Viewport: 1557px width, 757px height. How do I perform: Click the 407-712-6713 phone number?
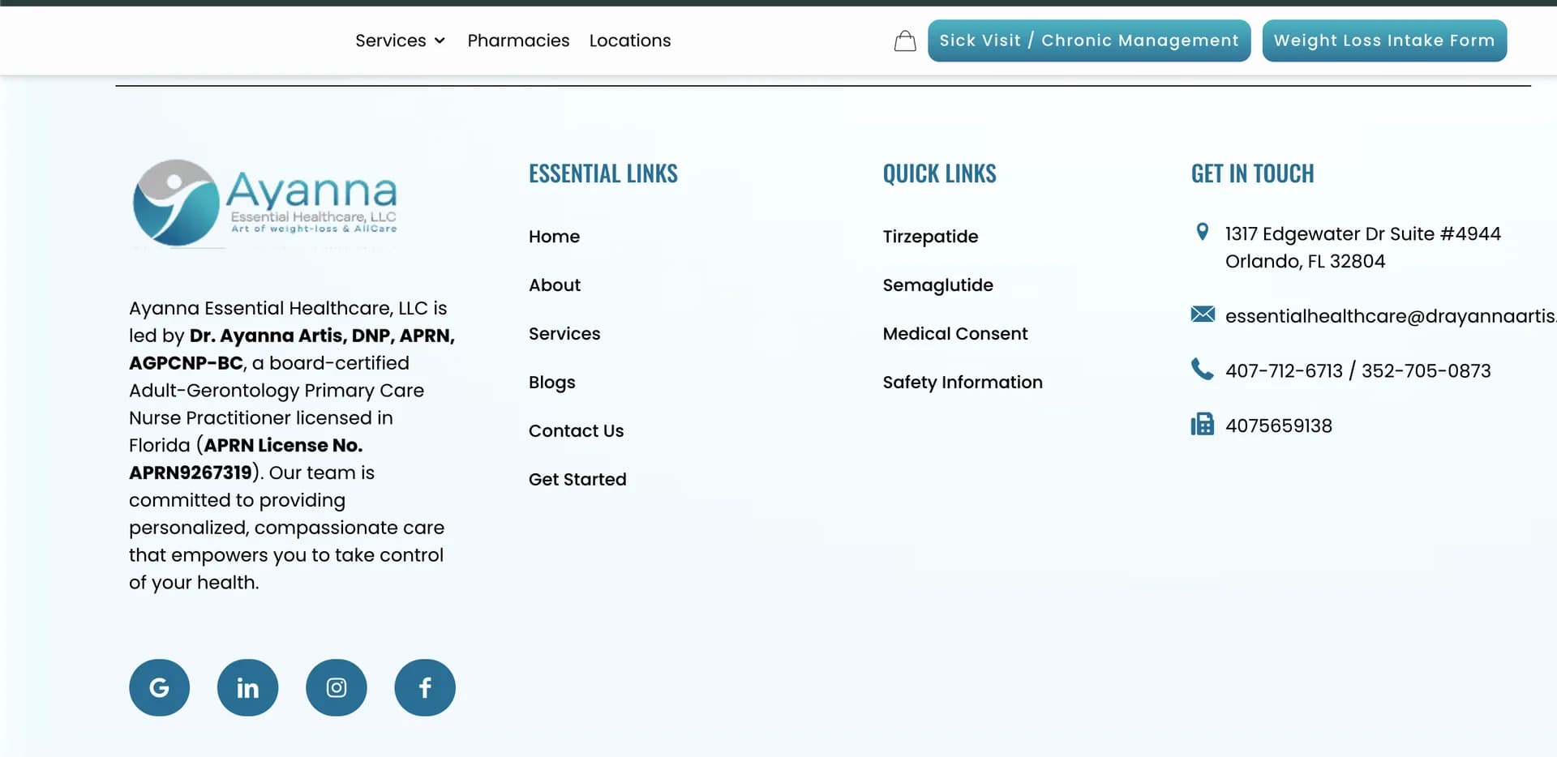tap(1284, 371)
